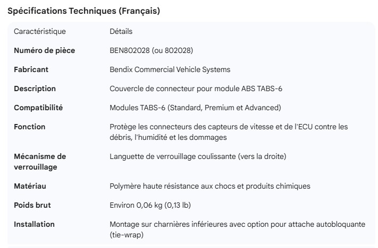This screenshot has height=248, width=378.
Task: Click the Montage sur charnières installation text
Action: coord(237,229)
